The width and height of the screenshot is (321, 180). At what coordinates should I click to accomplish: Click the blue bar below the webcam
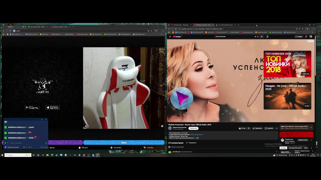pos(124,142)
